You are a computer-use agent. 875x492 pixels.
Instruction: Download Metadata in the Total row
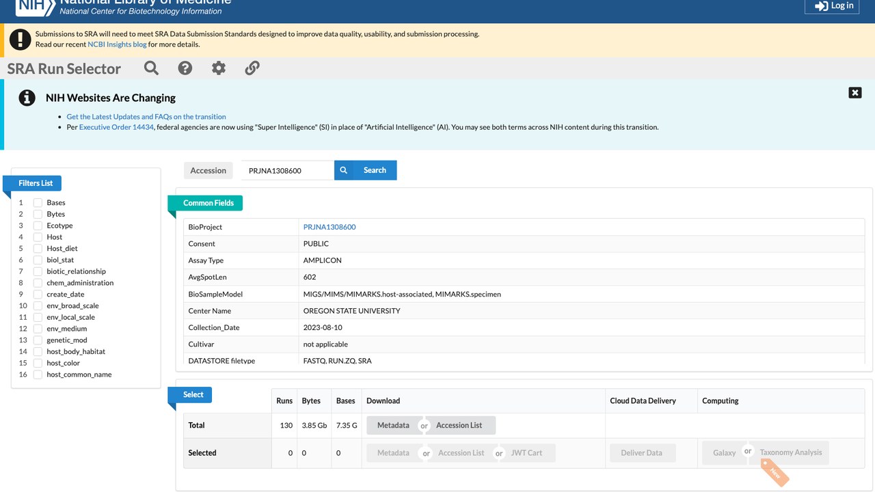(393, 425)
